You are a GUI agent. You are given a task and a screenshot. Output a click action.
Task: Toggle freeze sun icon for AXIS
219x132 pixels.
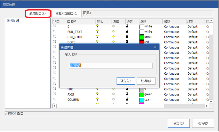click(113, 94)
